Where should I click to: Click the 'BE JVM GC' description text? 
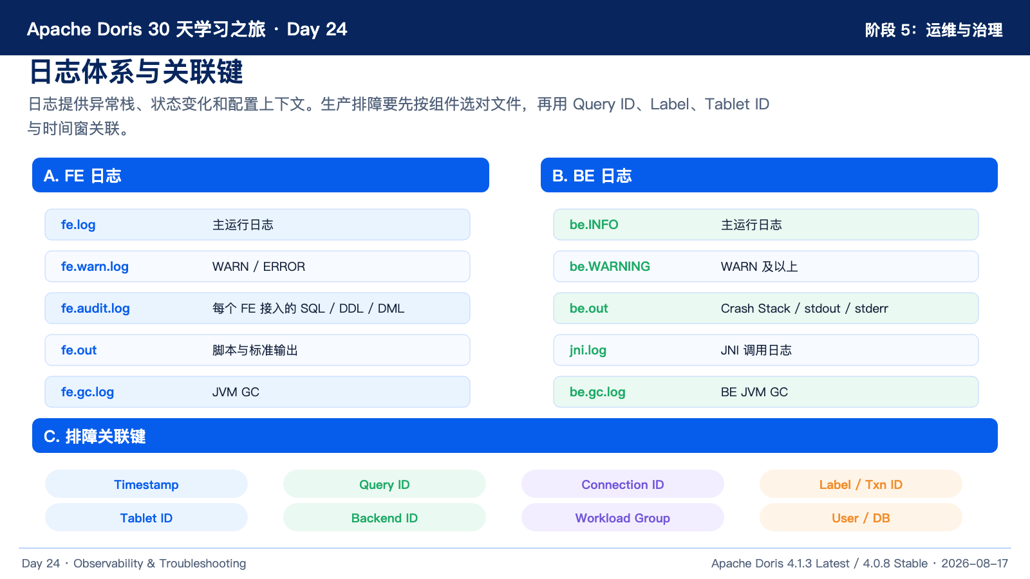(754, 392)
